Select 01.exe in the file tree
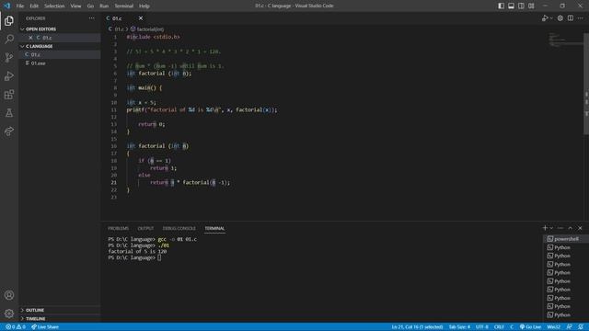 click(60, 63)
